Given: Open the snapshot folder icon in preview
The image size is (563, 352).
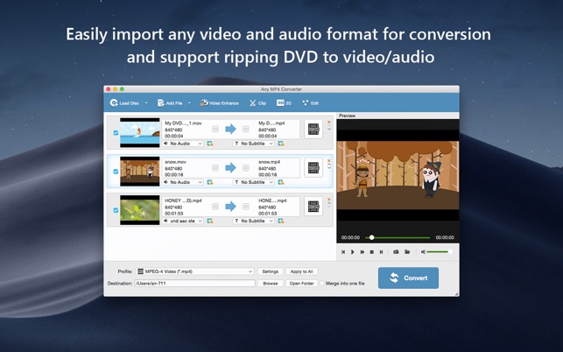Looking at the screenshot, I should 407,252.
